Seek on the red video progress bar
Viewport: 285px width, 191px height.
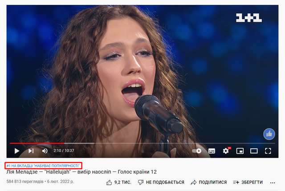(37, 143)
